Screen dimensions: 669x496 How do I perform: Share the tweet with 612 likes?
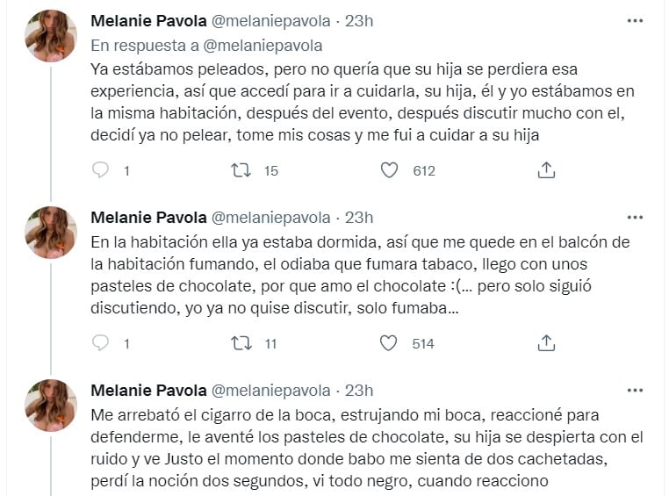545,171
